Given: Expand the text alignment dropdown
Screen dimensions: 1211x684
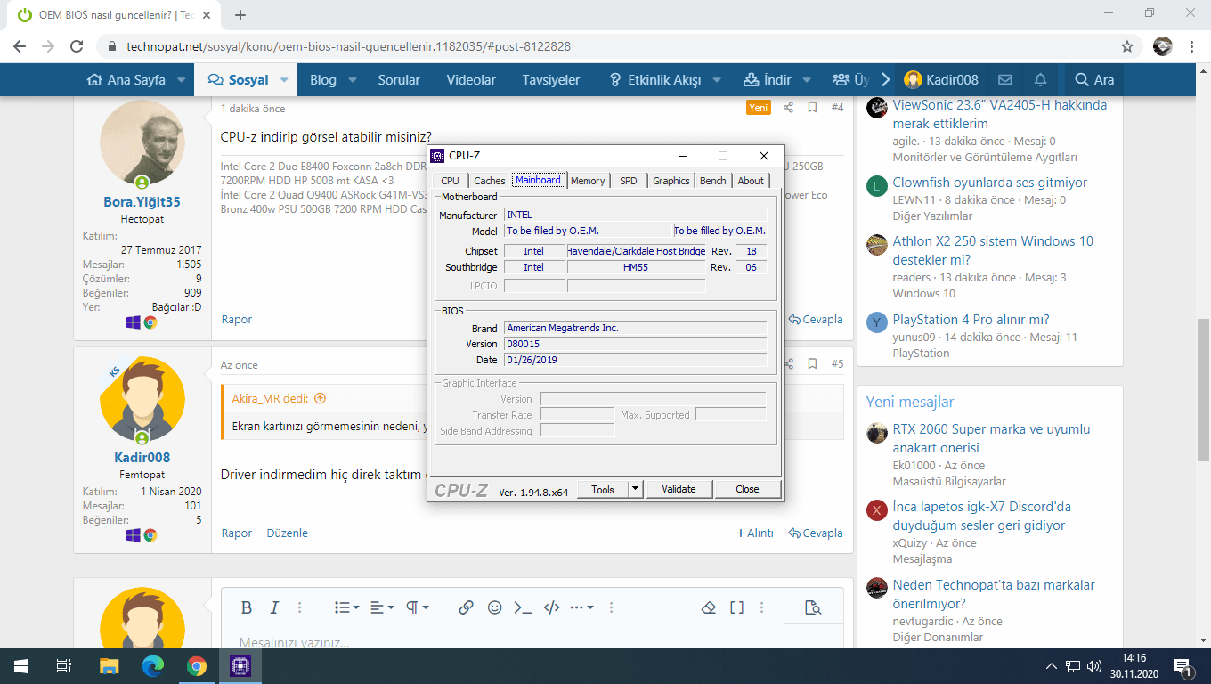Looking at the screenshot, I should [382, 607].
